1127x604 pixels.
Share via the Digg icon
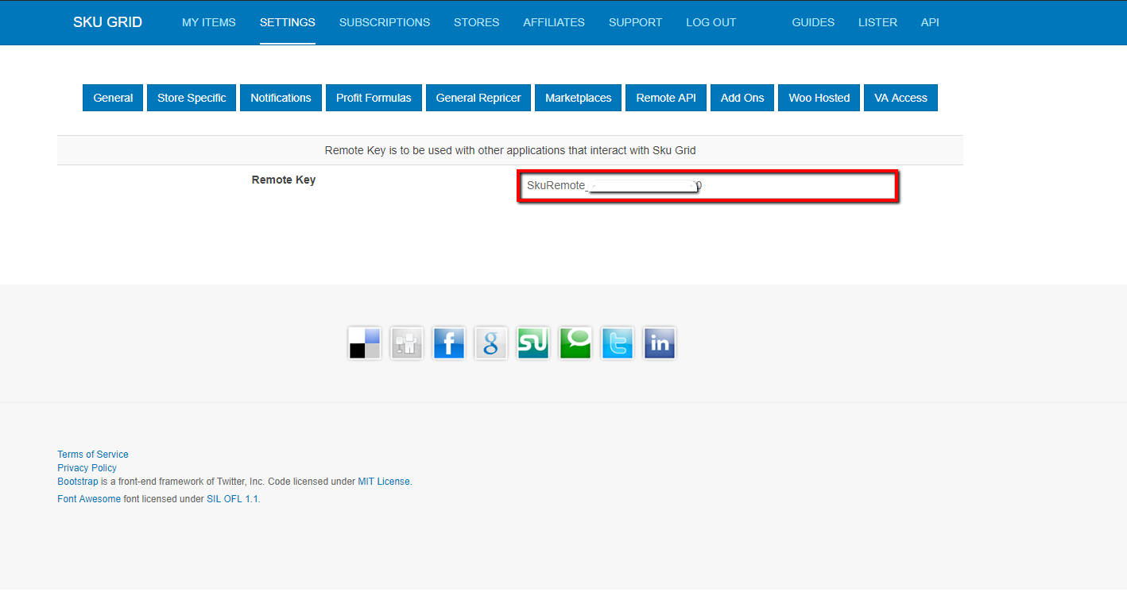(407, 343)
